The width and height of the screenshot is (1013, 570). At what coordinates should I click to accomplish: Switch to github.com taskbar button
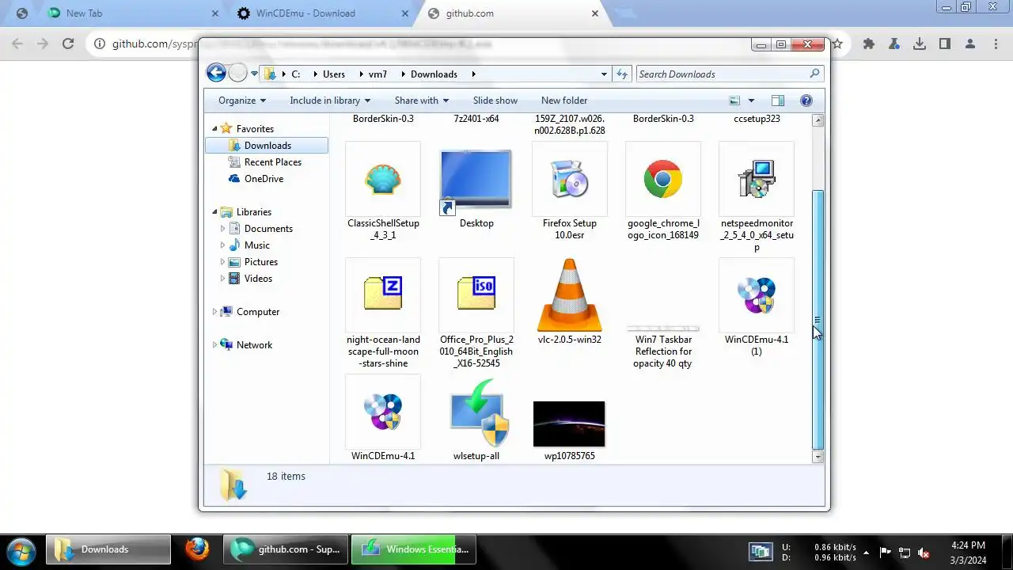(286, 549)
